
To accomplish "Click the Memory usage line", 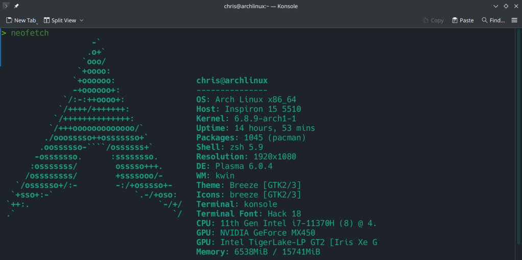I will pos(258,252).
